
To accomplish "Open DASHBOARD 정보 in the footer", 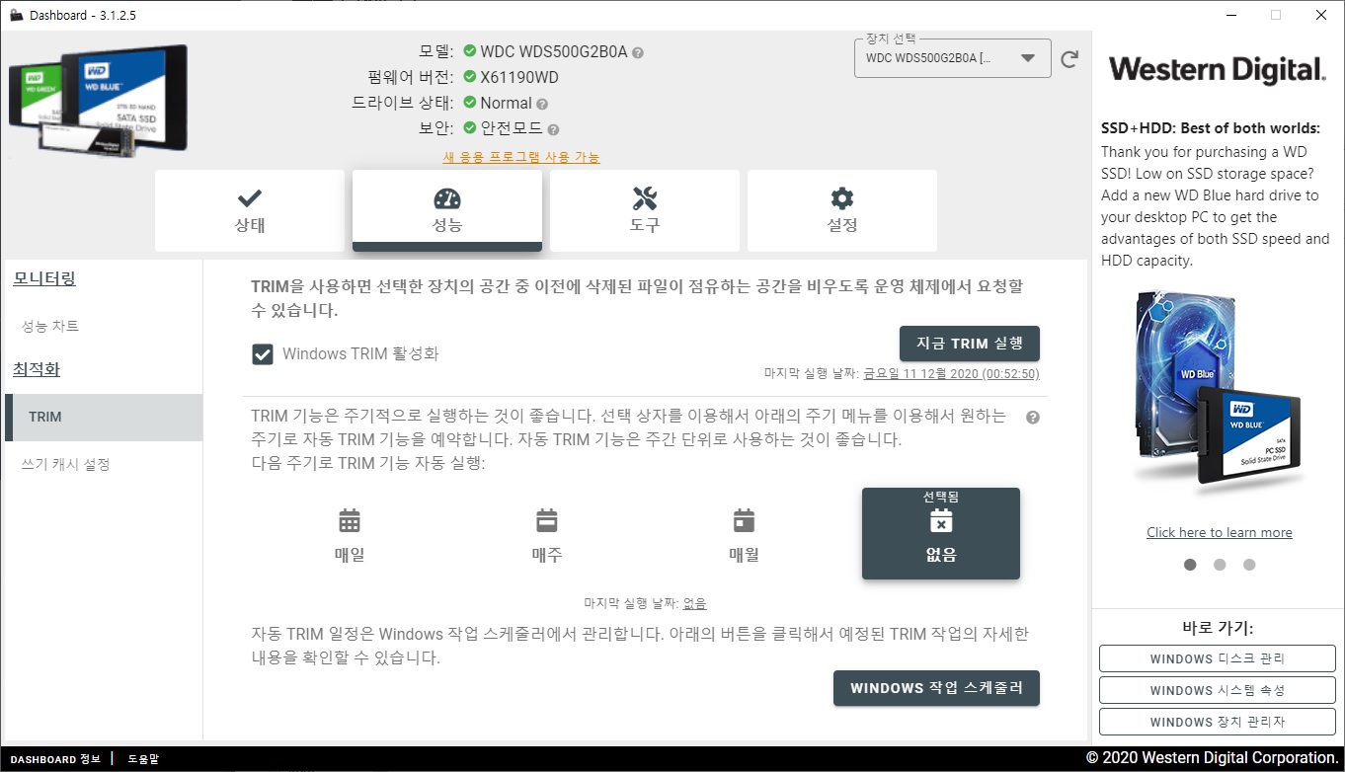I will click(55, 759).
